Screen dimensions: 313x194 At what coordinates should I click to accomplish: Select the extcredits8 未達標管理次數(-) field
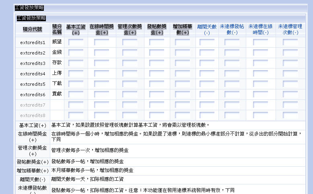[x=290, y=115]
